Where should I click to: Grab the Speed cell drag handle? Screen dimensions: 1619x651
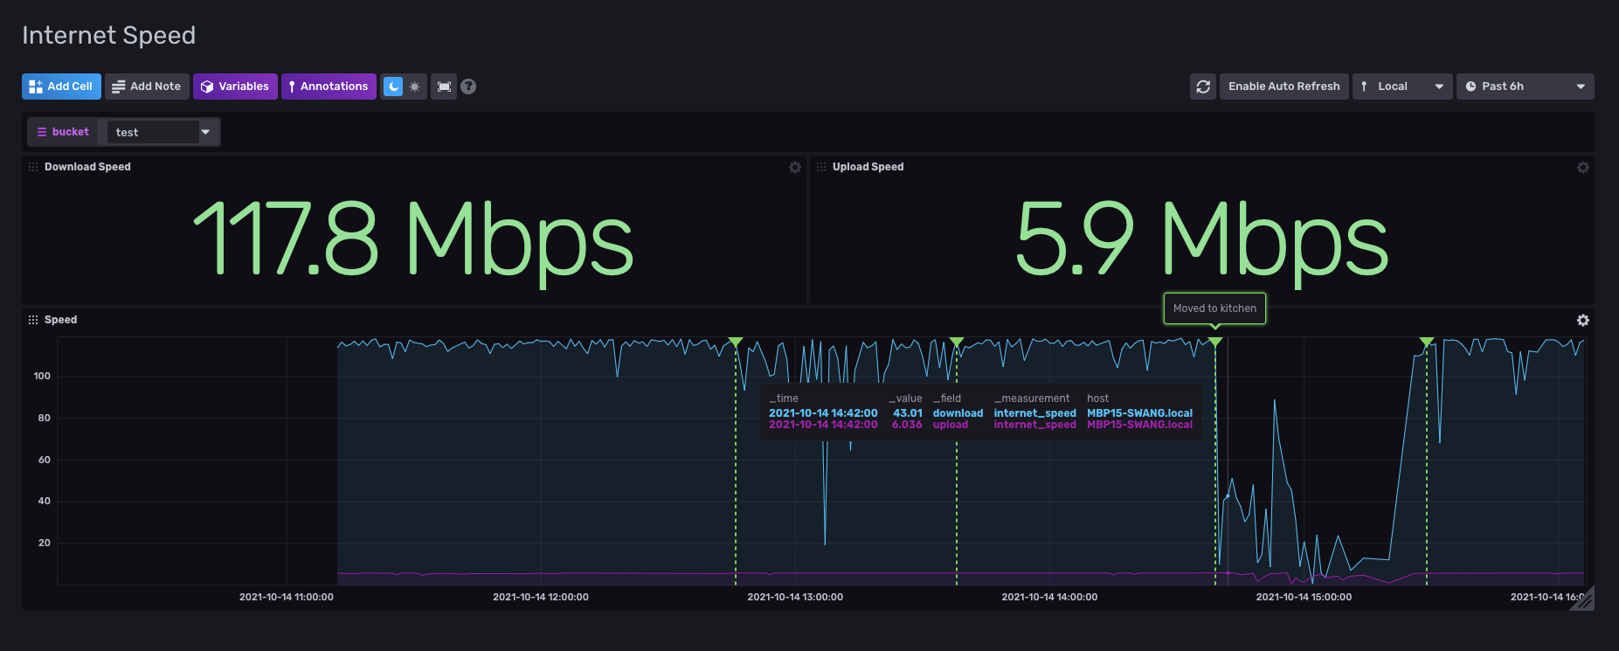[33, 320]
